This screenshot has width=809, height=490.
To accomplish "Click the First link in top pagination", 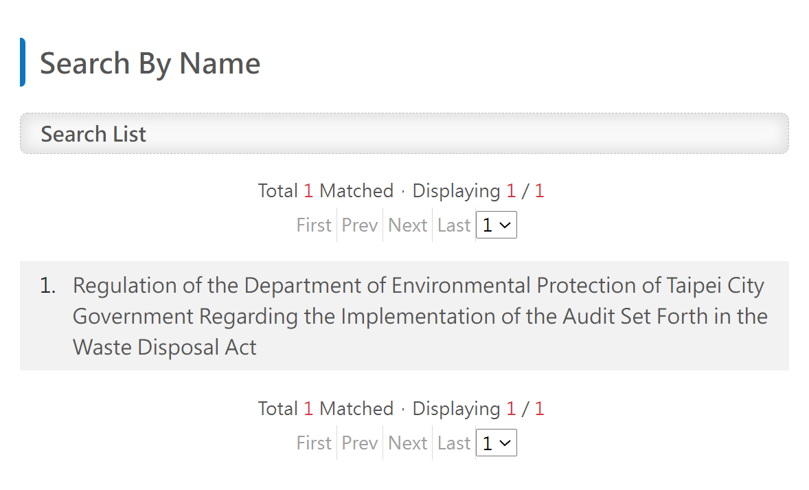I will pos(313,225).
